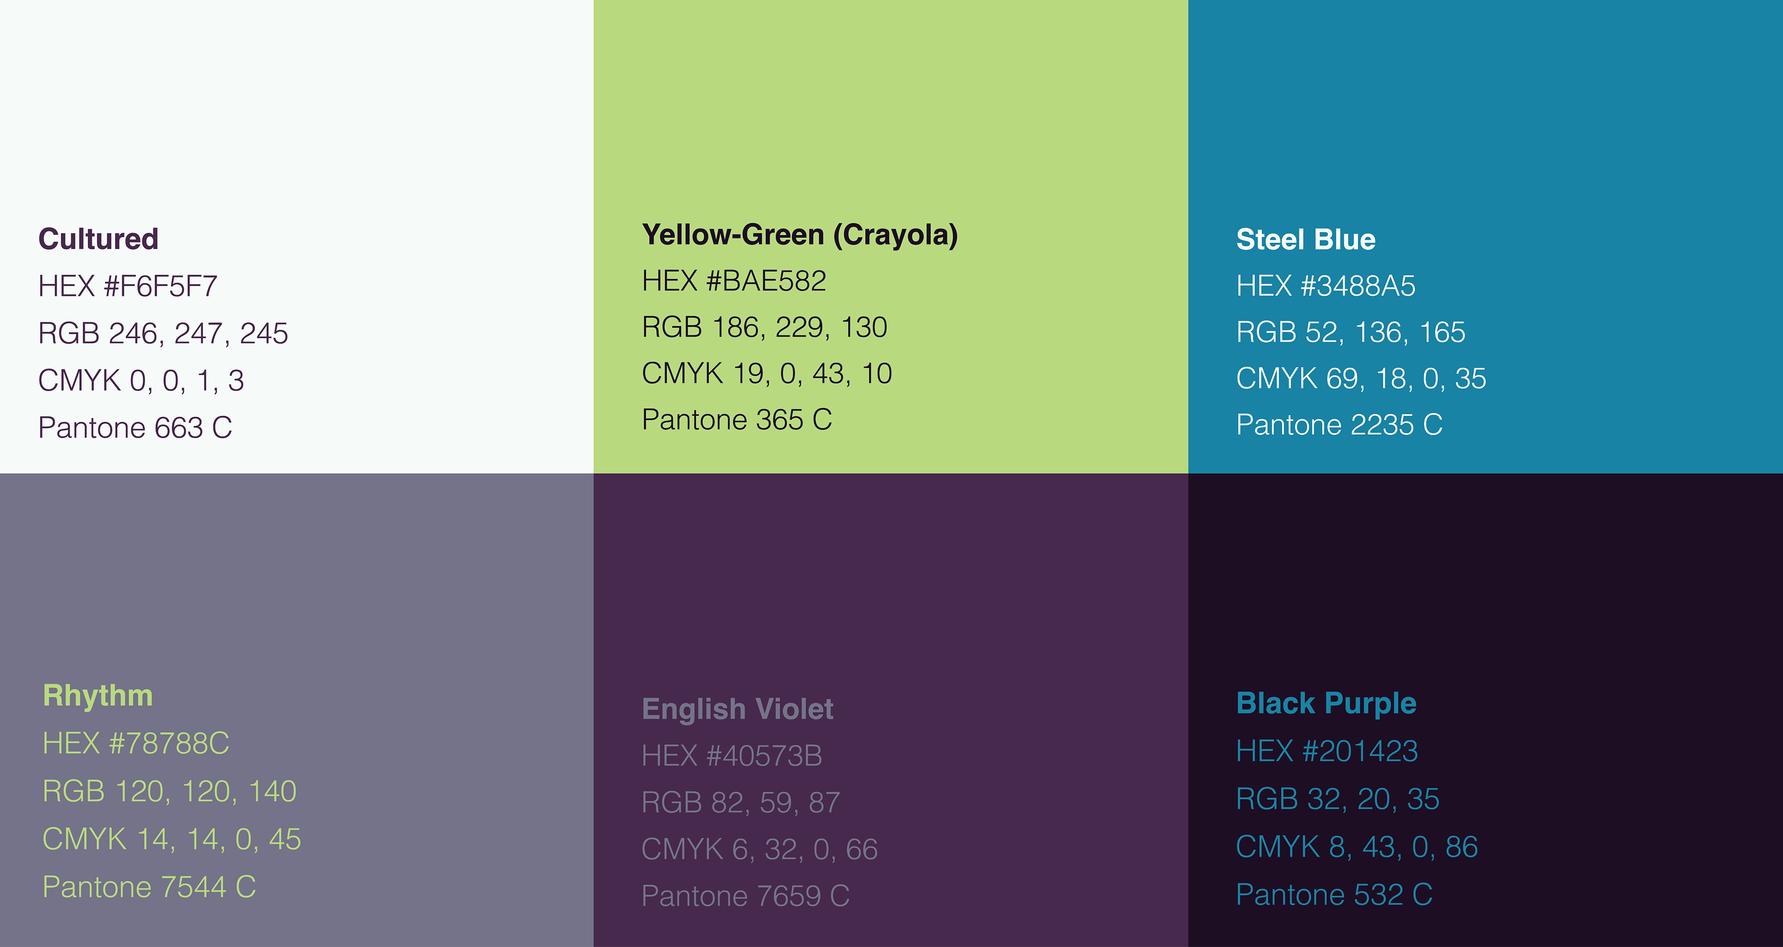
Task: Click the Pantone 7544 C label
Action: pos(150,887)
